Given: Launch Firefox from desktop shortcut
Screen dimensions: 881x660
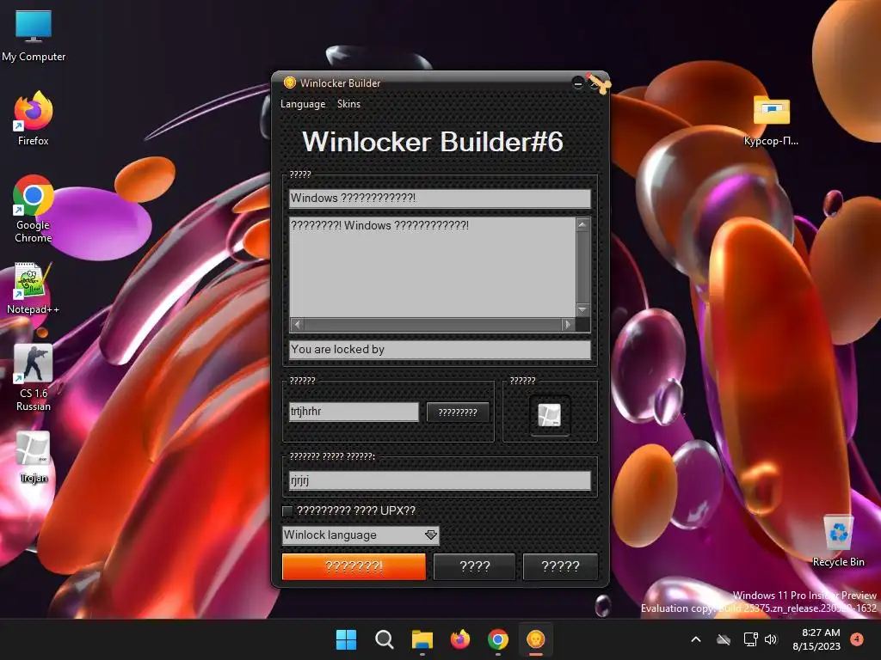Looking at the screenshot, I should pos(34,119).
